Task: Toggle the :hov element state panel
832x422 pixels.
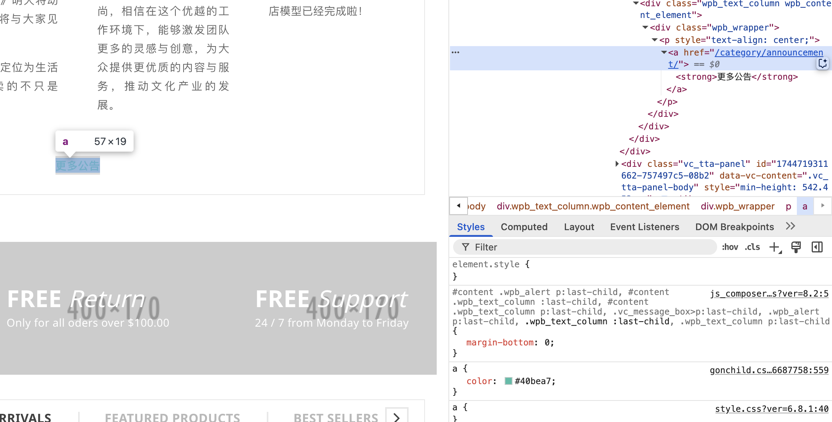Action: (x=730, y=247)
